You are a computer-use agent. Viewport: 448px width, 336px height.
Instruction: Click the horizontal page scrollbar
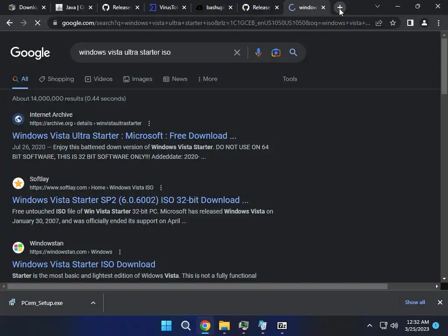pyautogui.click(x=197, y=286)
